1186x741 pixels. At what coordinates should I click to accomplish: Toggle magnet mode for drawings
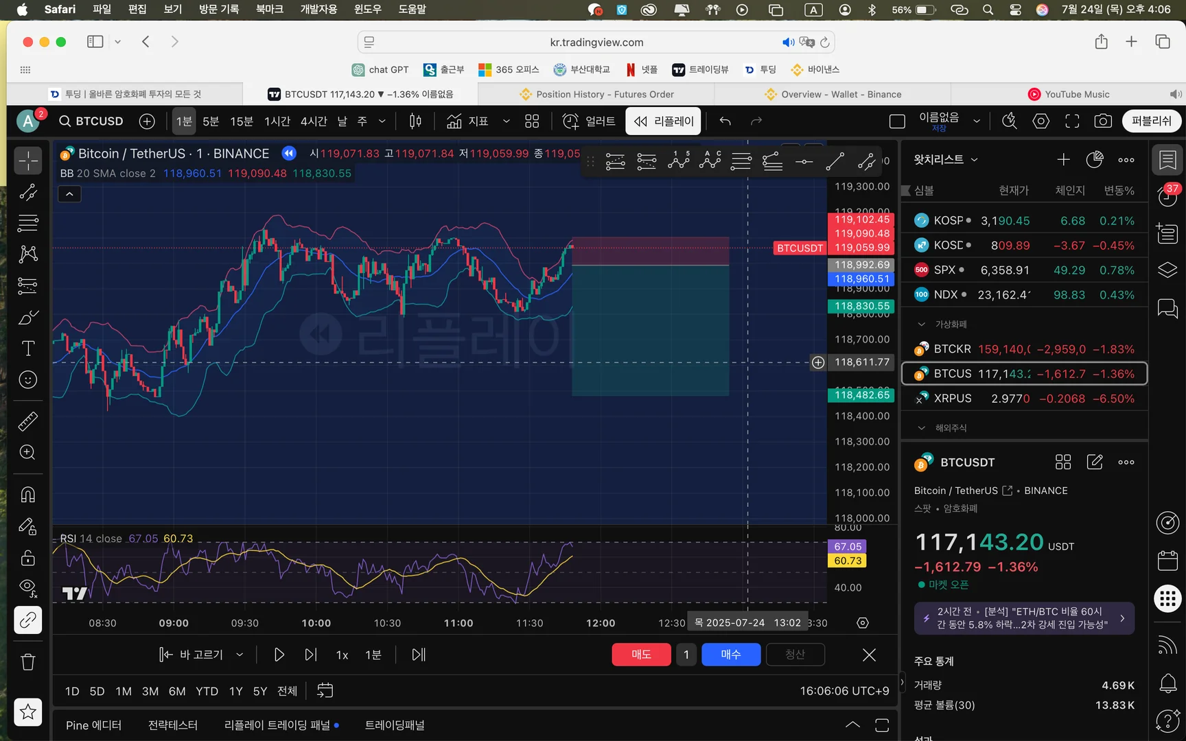click(x=28, y=495)
